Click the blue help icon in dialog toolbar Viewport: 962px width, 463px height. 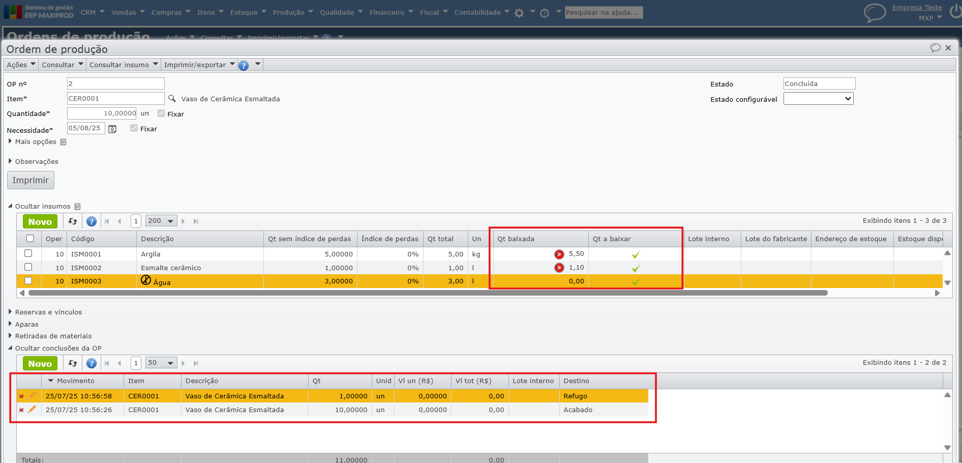click(244, 65)
